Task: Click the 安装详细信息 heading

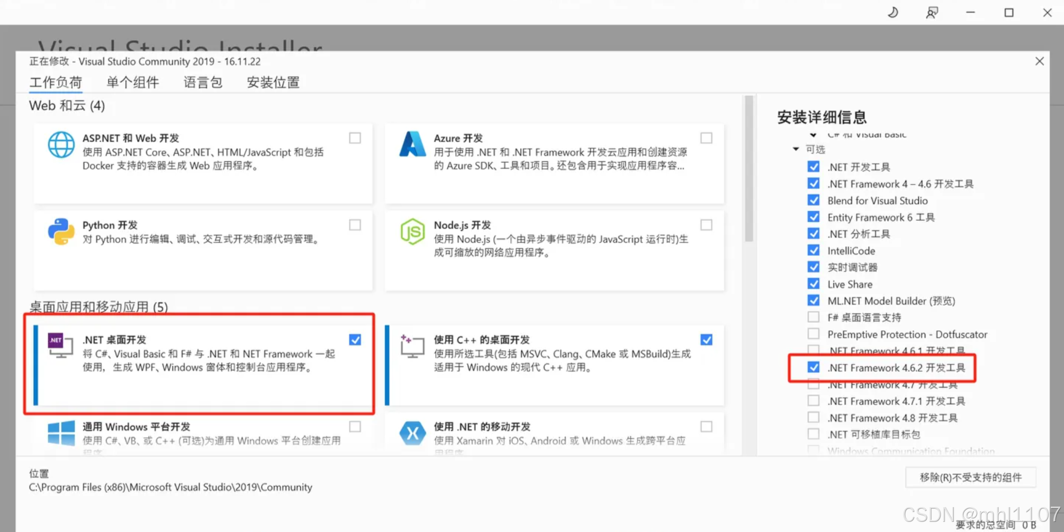Action: click(x=822, y=117)
